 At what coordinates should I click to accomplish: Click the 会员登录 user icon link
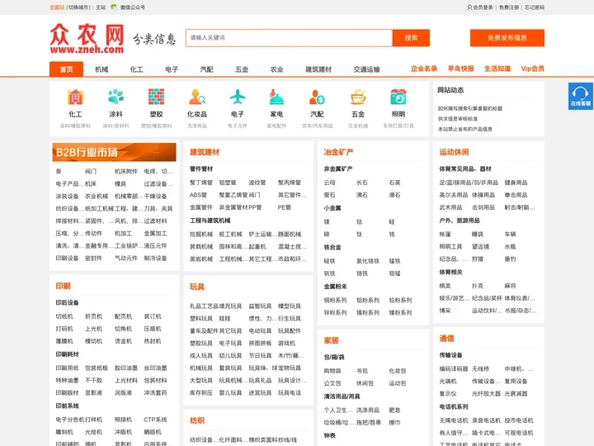pyautogui.click(x=480, y=7)
